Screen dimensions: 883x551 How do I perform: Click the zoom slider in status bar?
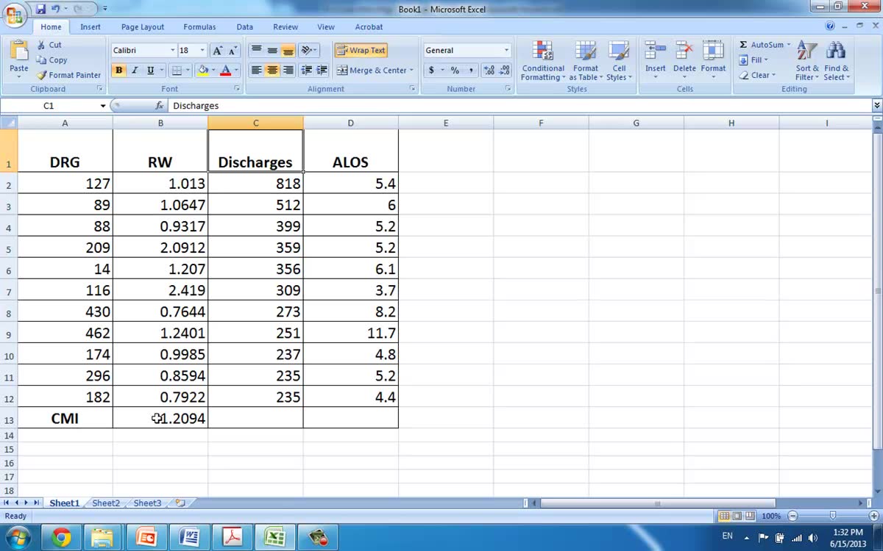(x=832, y=516)
